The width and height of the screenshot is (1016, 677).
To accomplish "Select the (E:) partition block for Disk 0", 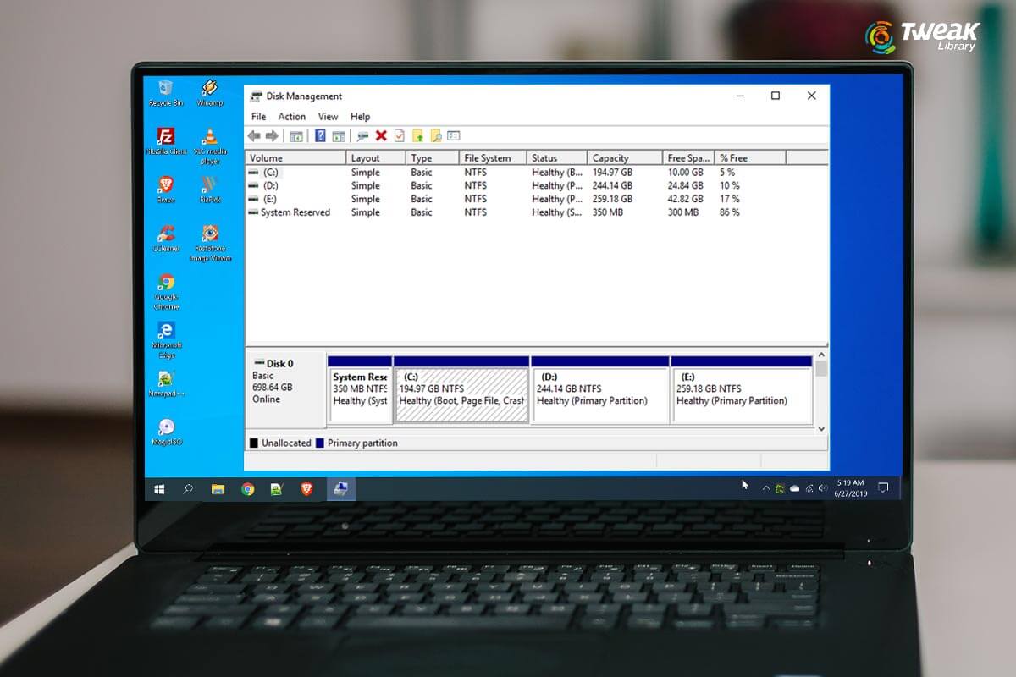I will point(741,391).
